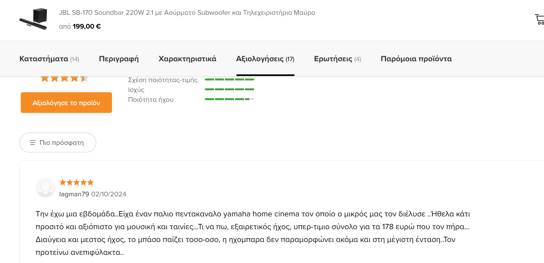Click the JBL soundbar product thumbnail

(x=34, y=19)
